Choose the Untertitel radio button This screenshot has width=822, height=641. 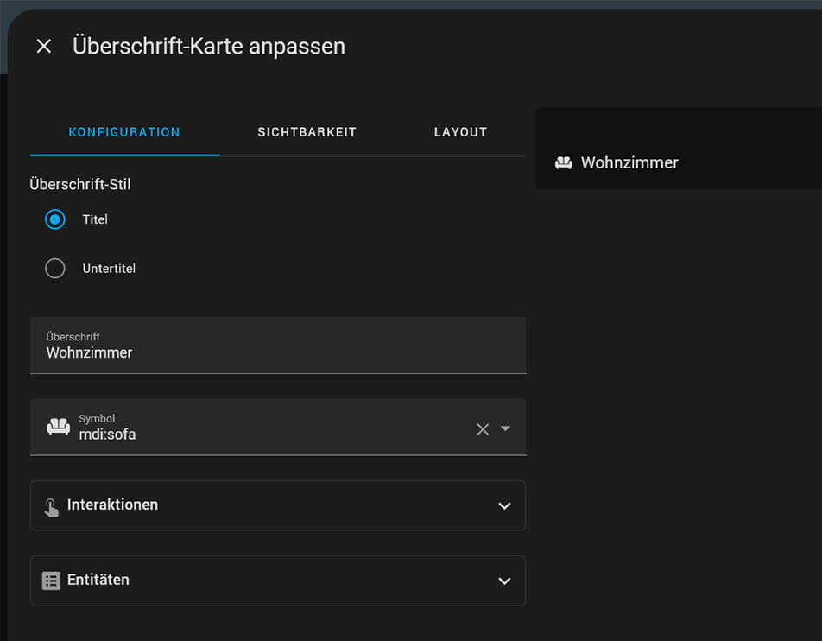(55, 269)
